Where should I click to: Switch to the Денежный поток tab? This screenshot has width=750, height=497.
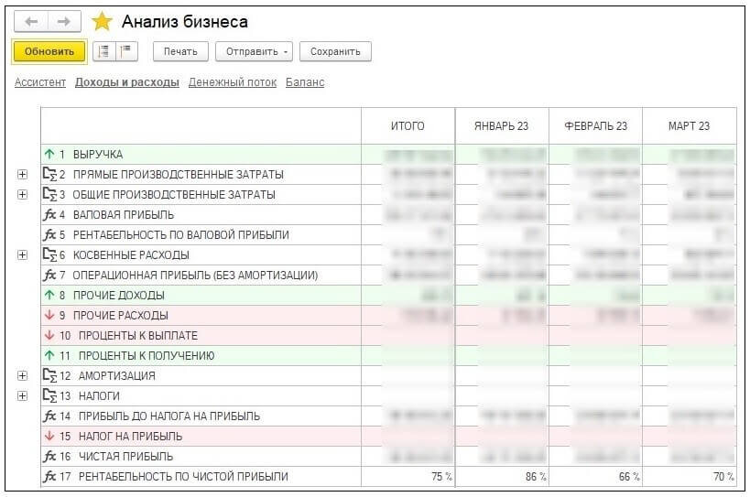(233, 82)
